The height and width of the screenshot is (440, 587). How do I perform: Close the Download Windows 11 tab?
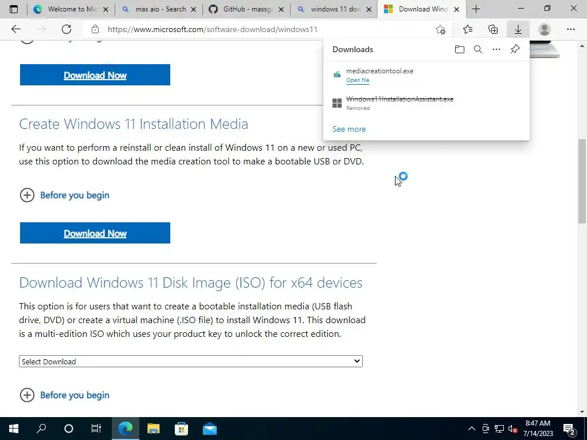(456, 9)
